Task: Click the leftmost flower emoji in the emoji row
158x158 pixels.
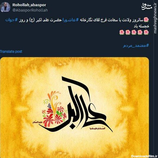Action: pyautogui.click(x=122, y=32)
